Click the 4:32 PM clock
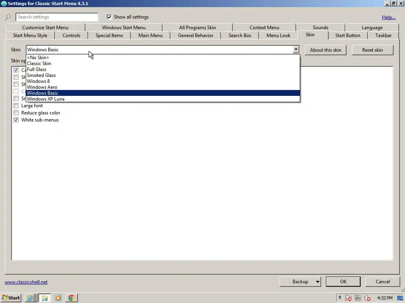This screenshot has height=303, width=405. [x=384, y=298]
